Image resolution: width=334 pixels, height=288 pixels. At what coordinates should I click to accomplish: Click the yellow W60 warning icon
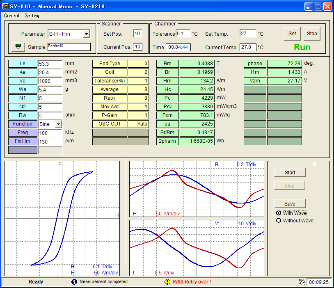click(x=167, y=282)
